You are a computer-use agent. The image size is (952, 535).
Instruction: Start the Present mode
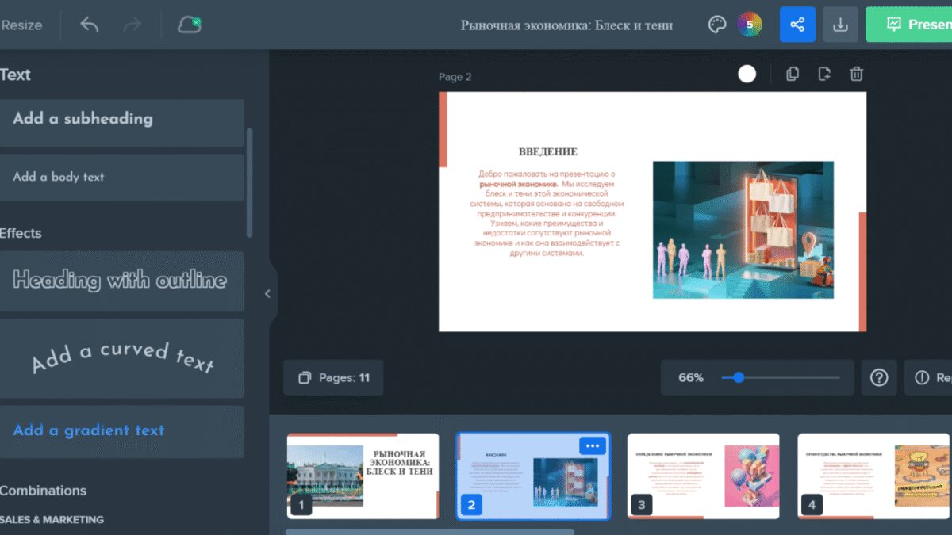(909, 25)
